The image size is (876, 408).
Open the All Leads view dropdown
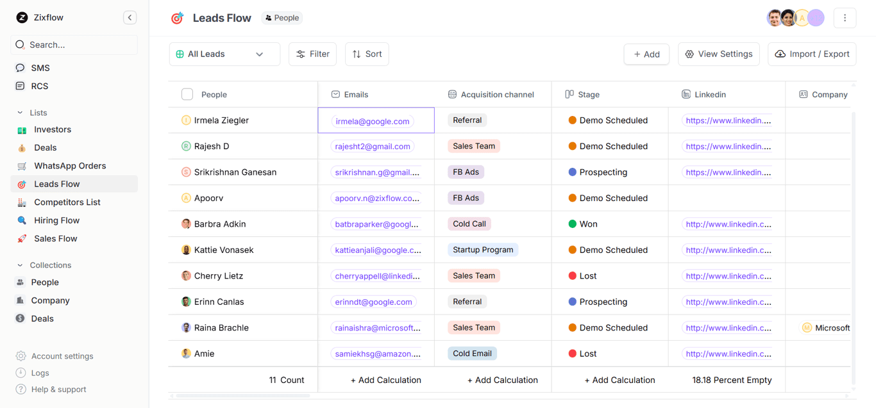[224, 54]
